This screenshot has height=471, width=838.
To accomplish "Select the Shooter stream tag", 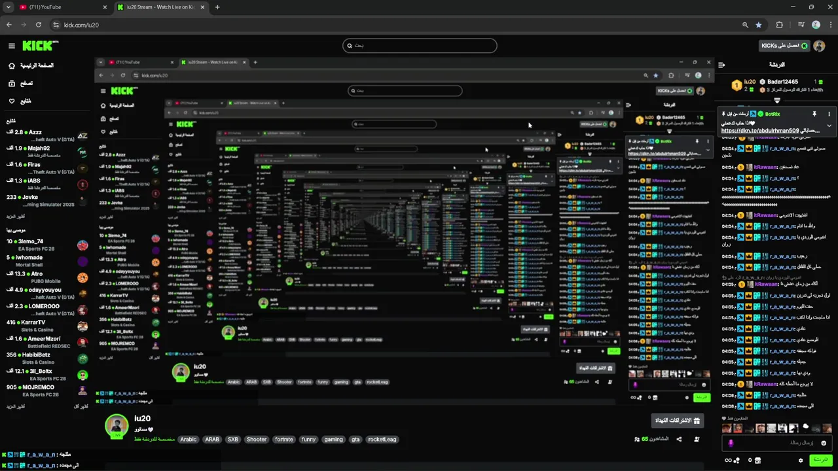I will click(257, 440).
